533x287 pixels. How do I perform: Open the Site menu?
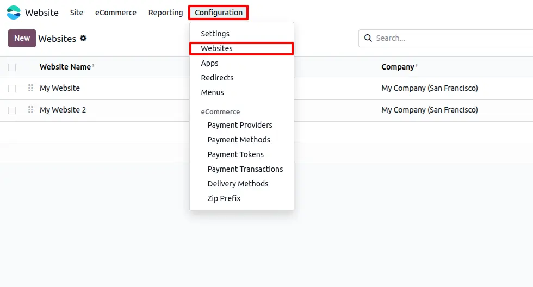click(x=77, y=13)
